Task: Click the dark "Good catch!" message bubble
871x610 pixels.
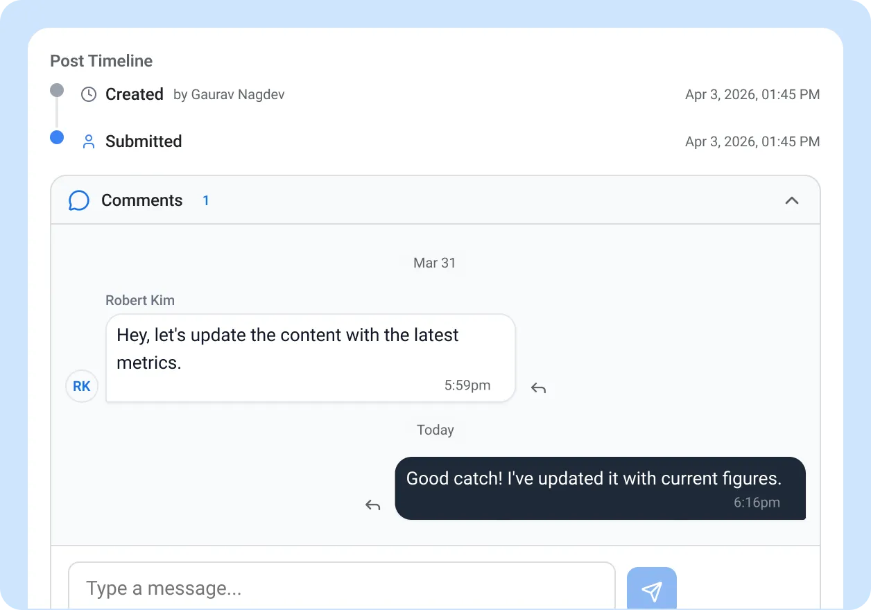Action: (600, 488)
